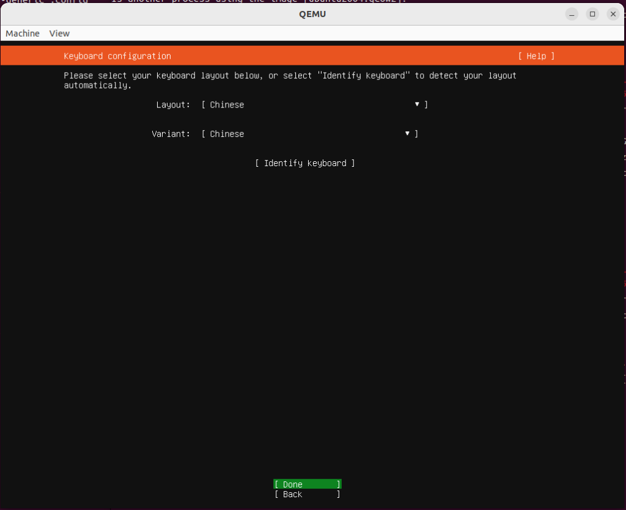
Task: Open the View menu
Action: [59, 34]
